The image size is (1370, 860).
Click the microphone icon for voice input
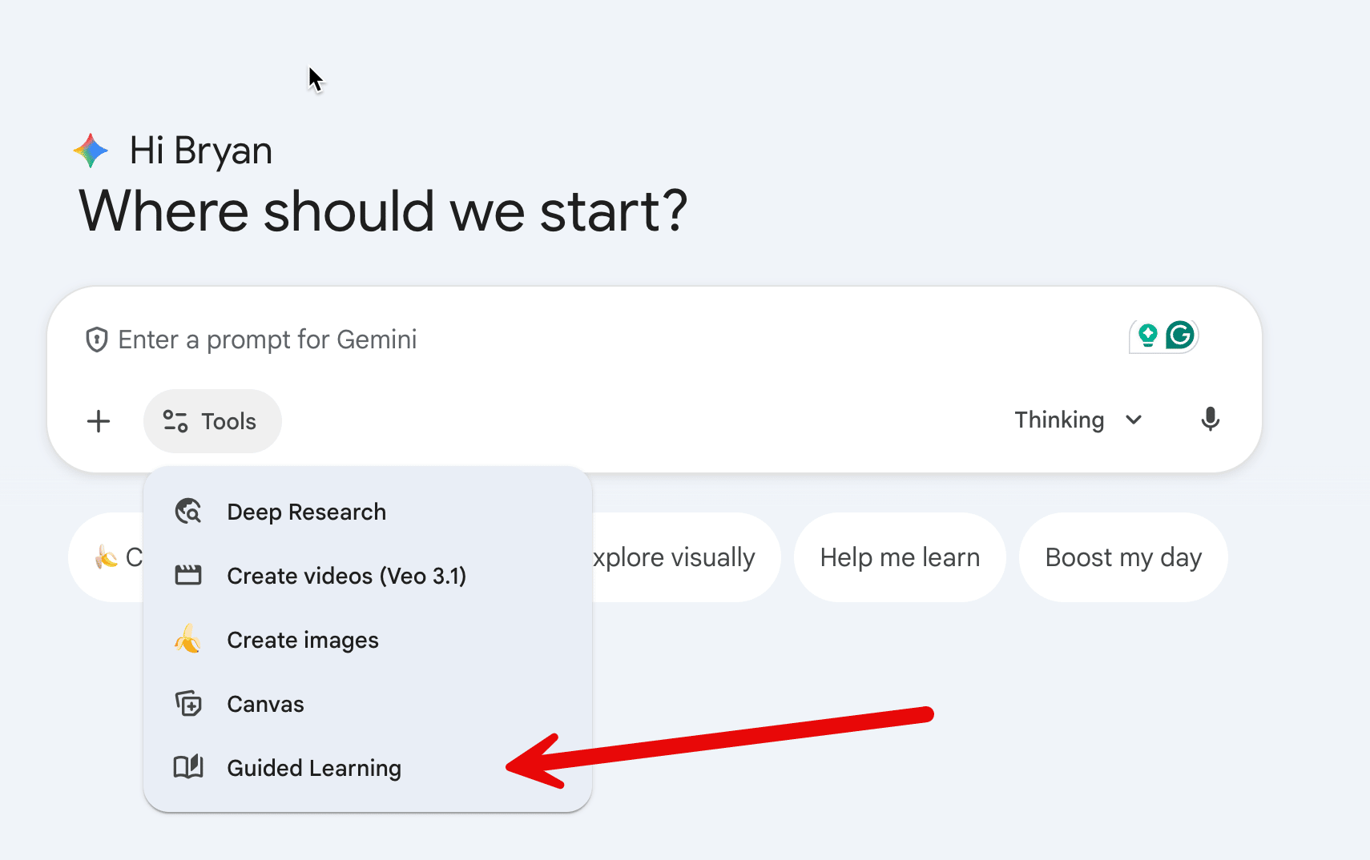(x=1210, y=420)
